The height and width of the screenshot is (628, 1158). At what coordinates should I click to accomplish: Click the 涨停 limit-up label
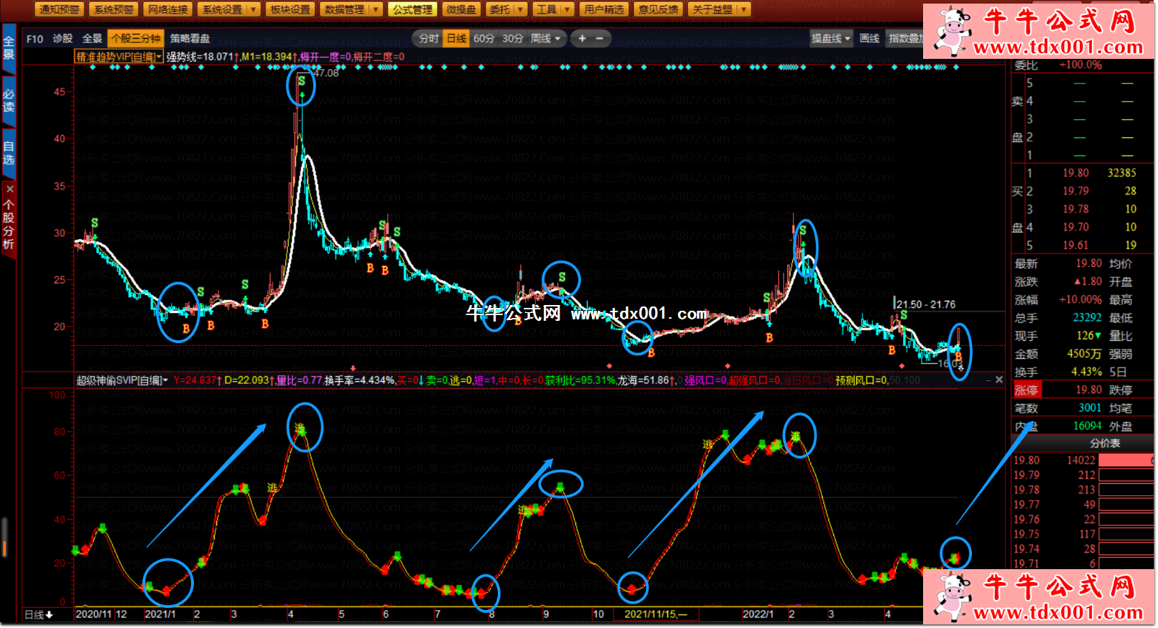click(1026, 390)
